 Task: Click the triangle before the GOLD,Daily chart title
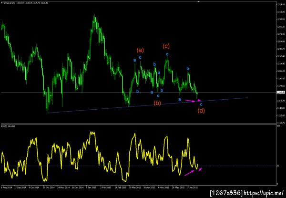(2, 3)
